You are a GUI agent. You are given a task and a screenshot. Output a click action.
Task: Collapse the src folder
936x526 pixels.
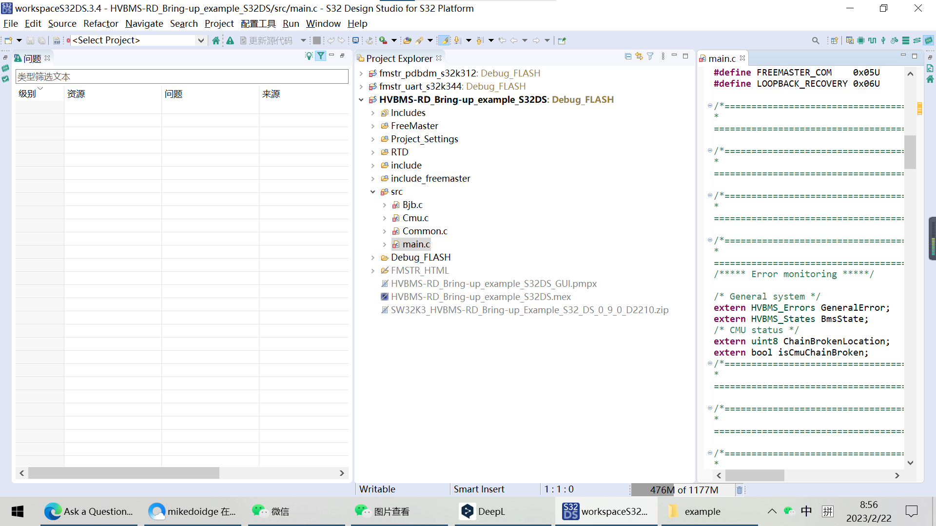click(373, 192)
